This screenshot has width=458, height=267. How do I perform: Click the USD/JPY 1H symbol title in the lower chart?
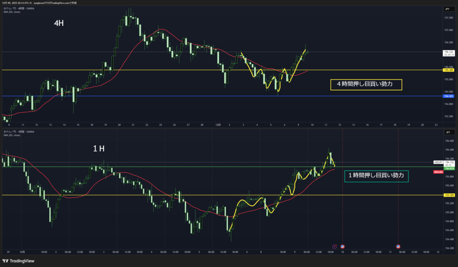click(x=19, y=132)
